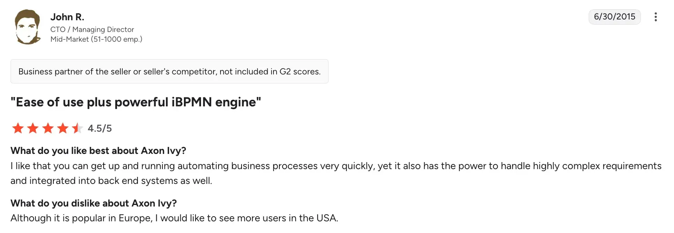The height and width of the screenshot is (233, 674).
Task: Click the business partner disclaimer notice
Action: [x=169, y=72]
